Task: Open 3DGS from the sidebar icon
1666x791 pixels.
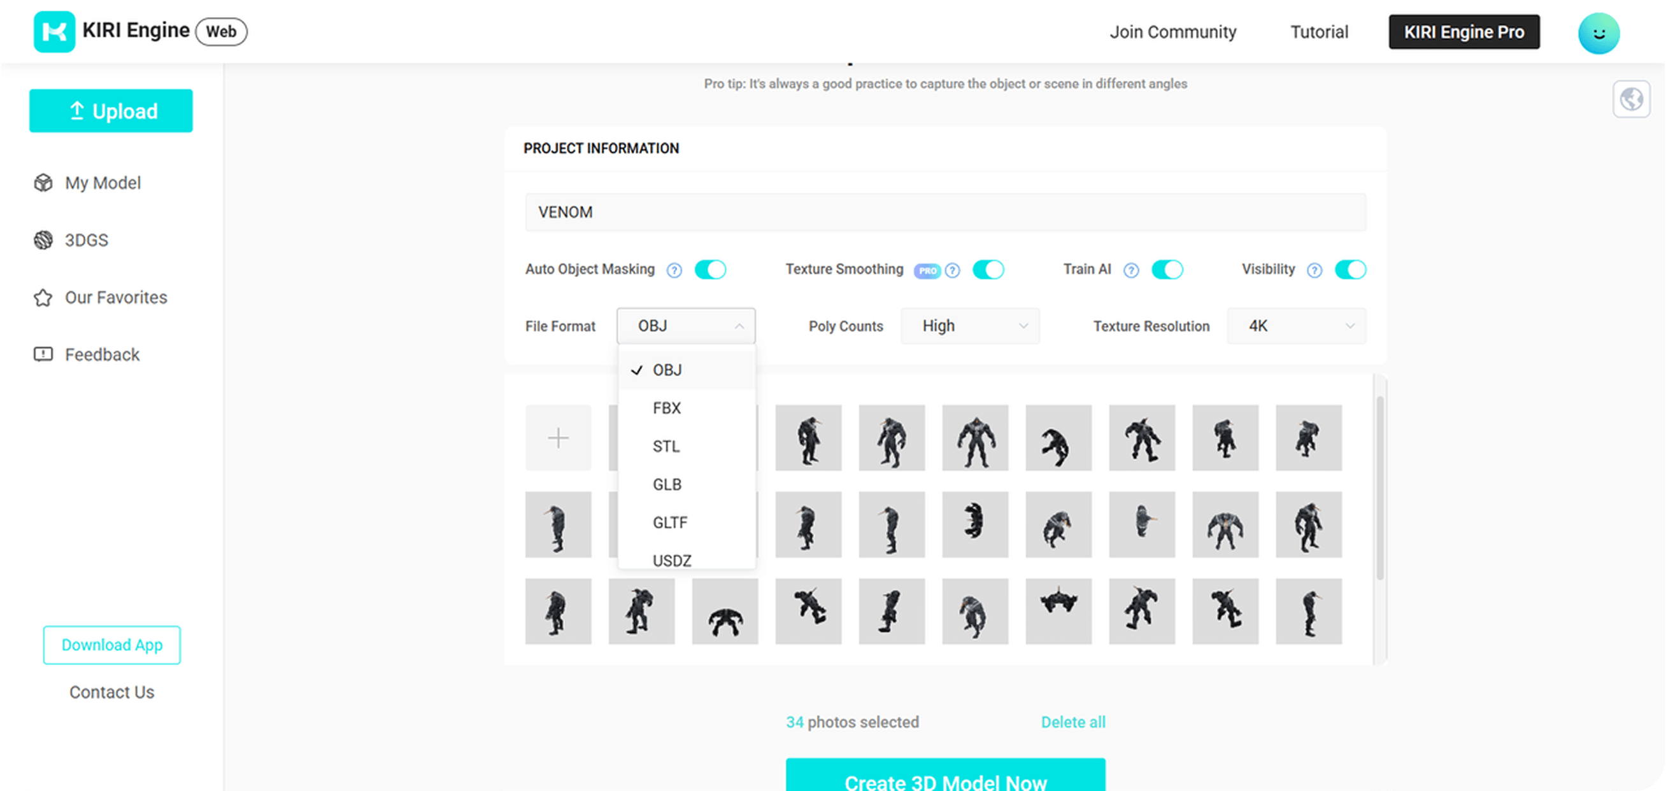Action: coord(43,241)
